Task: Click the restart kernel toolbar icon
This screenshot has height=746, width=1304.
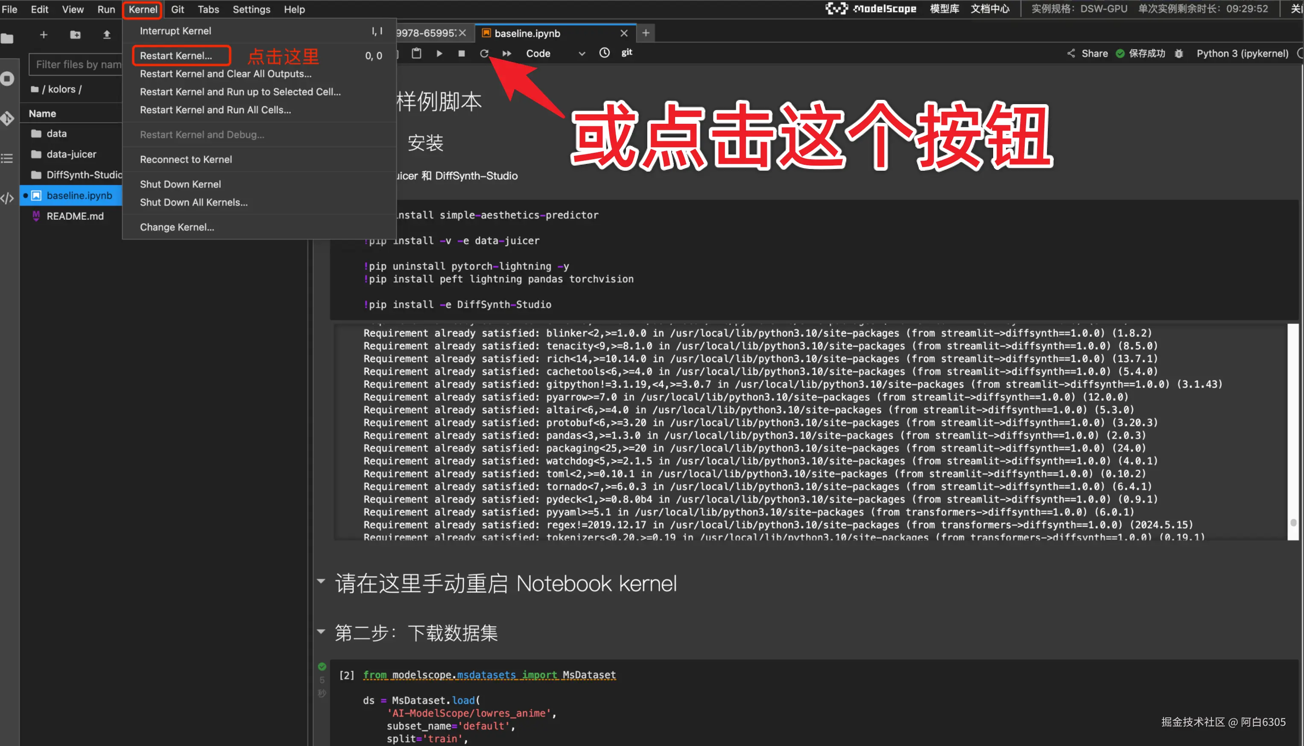Action: pyautogui.click(x=484, y=53)
